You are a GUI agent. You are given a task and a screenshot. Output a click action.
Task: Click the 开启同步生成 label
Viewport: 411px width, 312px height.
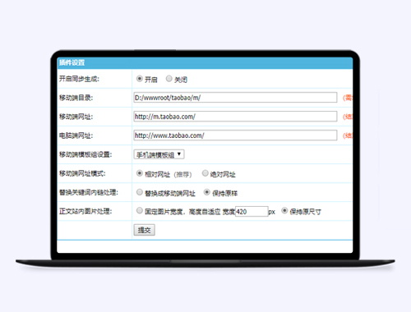click(79, 79)
